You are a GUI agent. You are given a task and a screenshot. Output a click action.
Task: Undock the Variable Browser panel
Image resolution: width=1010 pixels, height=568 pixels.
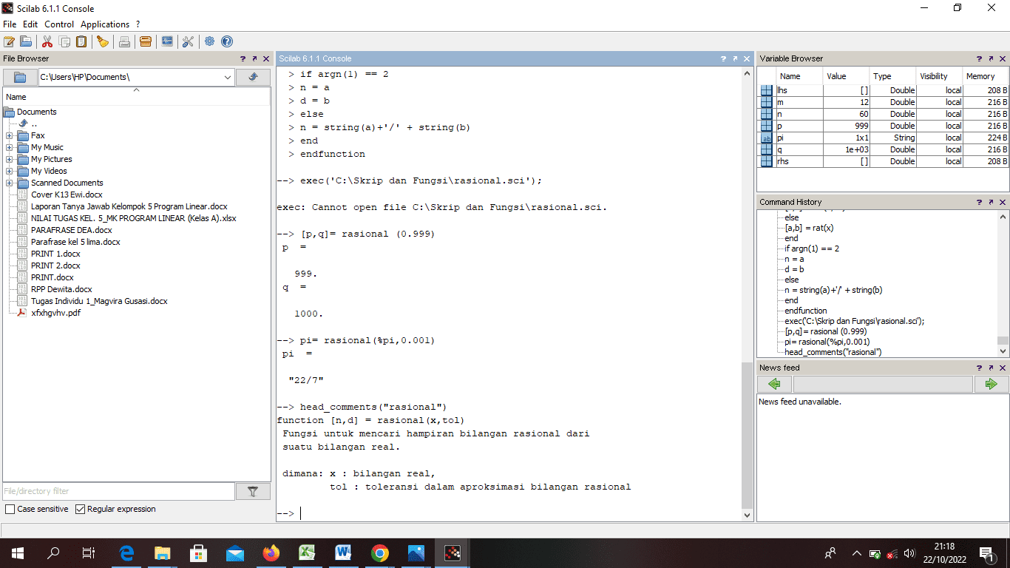(x=991, y=58)
